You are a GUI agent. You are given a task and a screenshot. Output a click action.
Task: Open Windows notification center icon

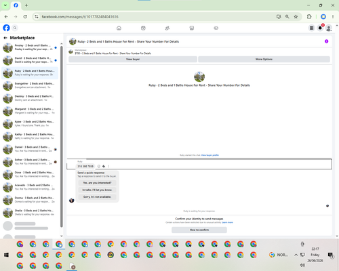coord(330,255)
